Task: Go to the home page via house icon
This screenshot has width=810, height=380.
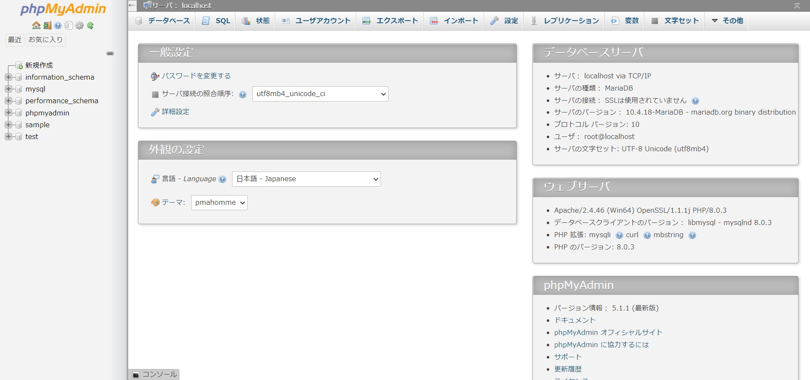Action: click(x=36, y=25)
